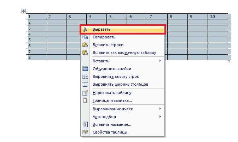This screenshot has width=238, height=142.
Task: Click header cell containing 6
Action: tap(137, 17)
